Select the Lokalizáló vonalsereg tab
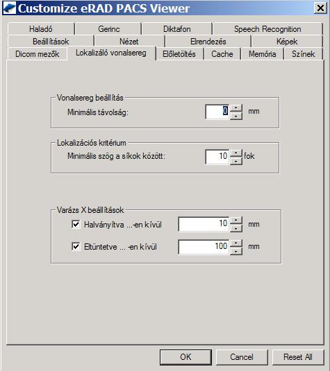This screenshot has height=371, width=330. [x=111, y=53]
